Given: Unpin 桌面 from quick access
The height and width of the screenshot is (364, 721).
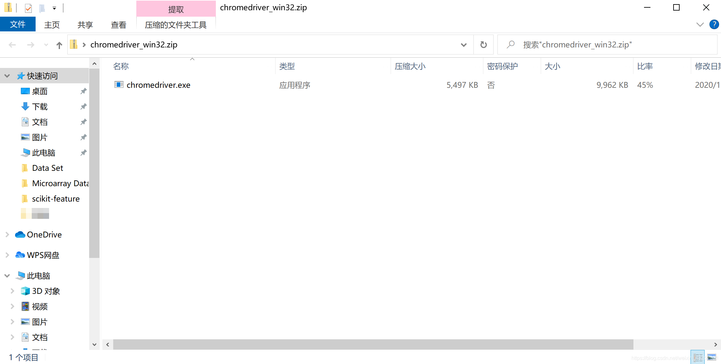Looking at the screenshot, I should click(83, 91).
